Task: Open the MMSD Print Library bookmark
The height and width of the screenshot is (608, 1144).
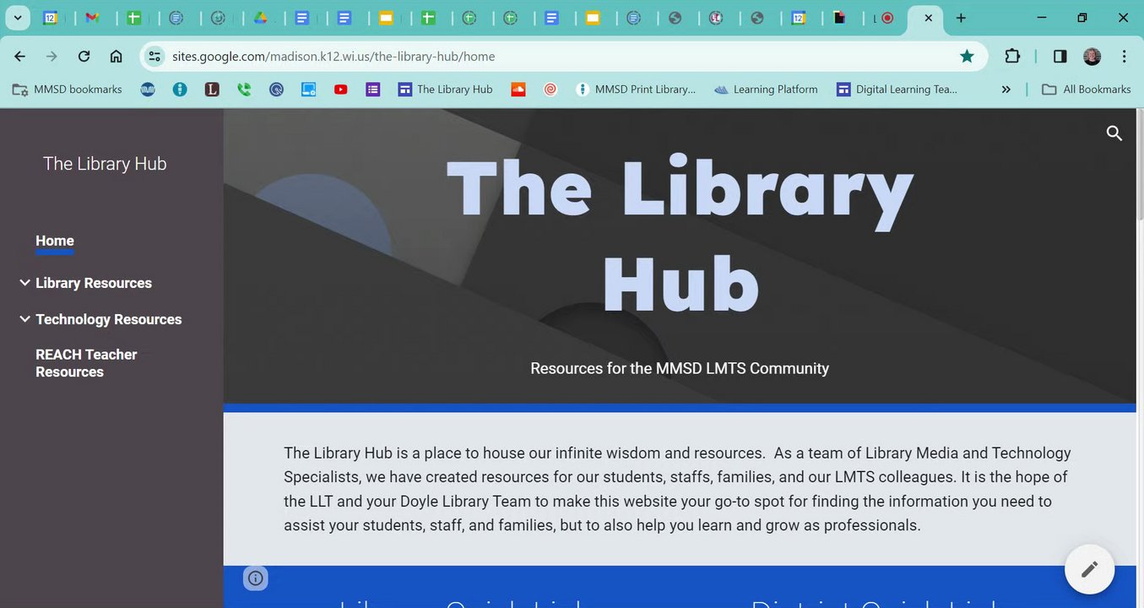Action: [x=636, y=89]
